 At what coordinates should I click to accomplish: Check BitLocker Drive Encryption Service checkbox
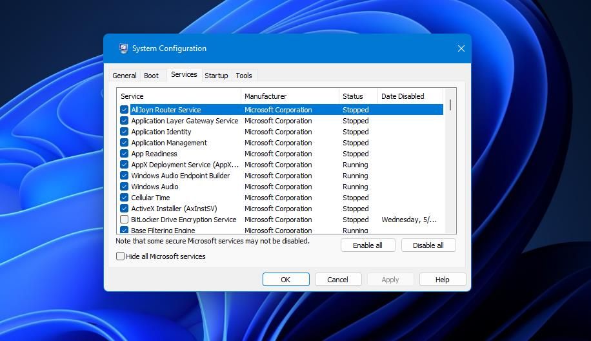coord(124,219)
